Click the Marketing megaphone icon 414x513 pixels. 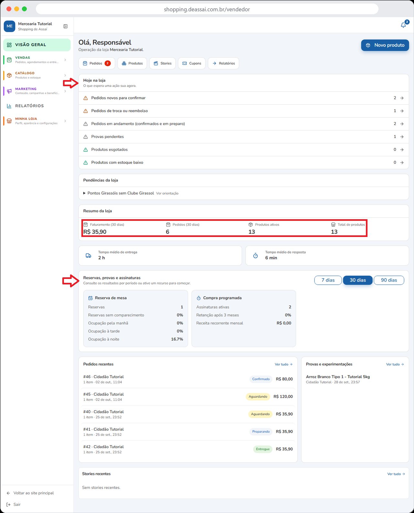9,91
